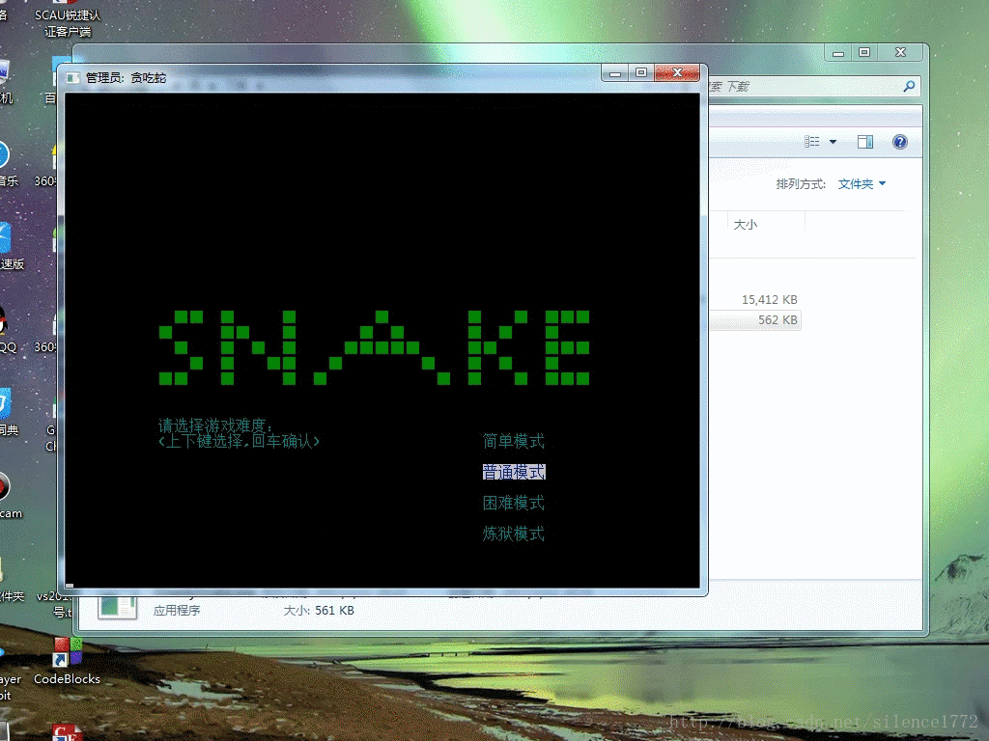The height and width of the screenshot is (741, 989).
Task: Click the change view icon in Explorer toolbar
Action: pos(812,142)
